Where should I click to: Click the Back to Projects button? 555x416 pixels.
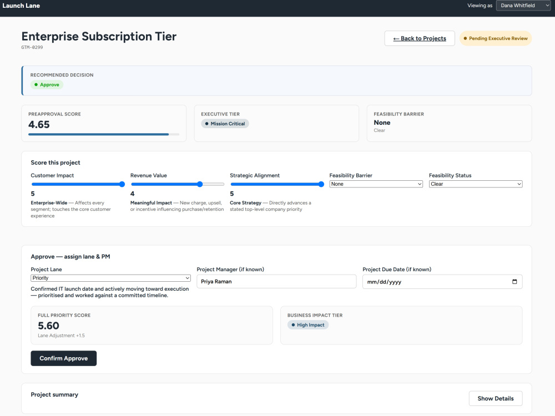click(x=420, y=38)
